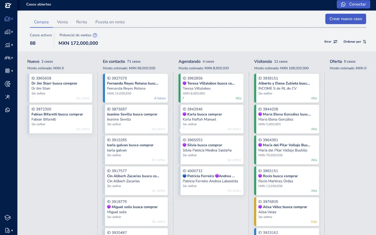Click the A futuro label on Fernanda Reyes card
Image resolution: width=376 pixels, height=235 pixels.
[160, 98]
